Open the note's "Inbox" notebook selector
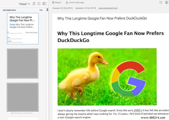The width and height of the screenshot is (169, 120). (58, 2)
